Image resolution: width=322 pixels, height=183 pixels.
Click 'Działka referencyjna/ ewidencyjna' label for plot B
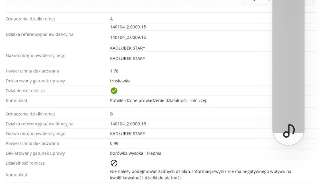[x=39, y=124]
